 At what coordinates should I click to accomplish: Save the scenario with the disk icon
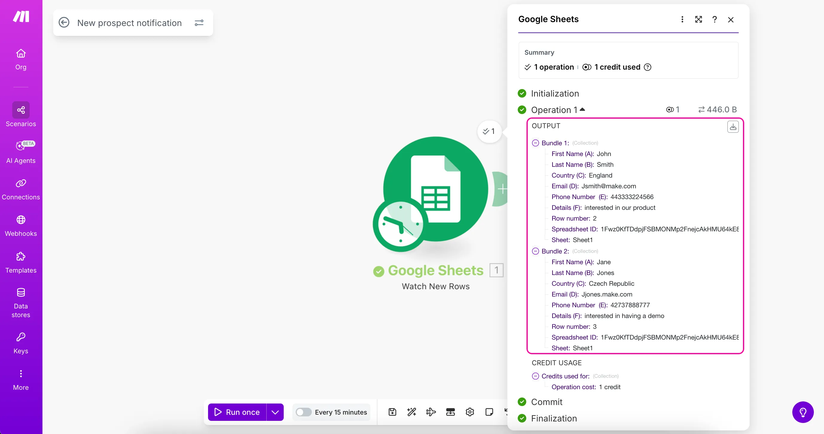(392, 412)
